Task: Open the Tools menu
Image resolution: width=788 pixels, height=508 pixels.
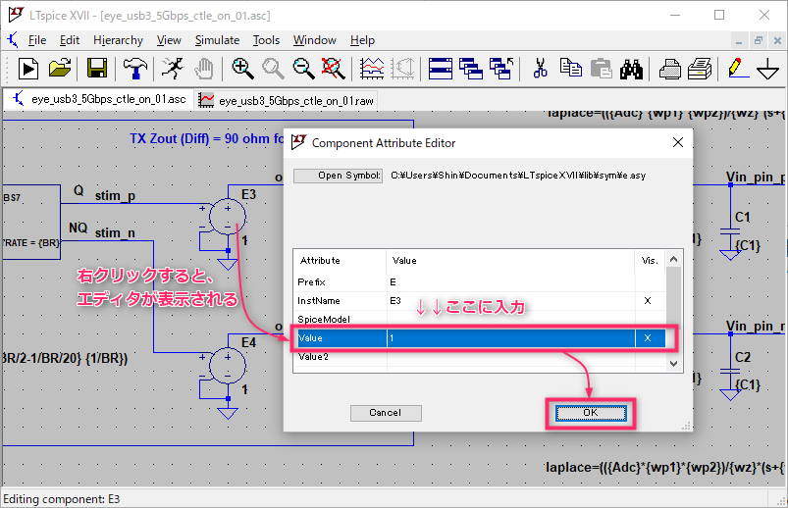Action: tap(266, 40)
